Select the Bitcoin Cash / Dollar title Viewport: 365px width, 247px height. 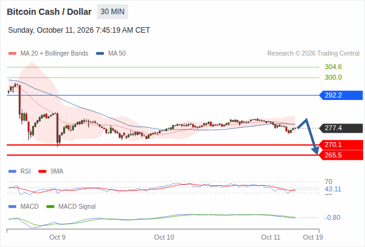pyautogui.click(x=49, y=12)
